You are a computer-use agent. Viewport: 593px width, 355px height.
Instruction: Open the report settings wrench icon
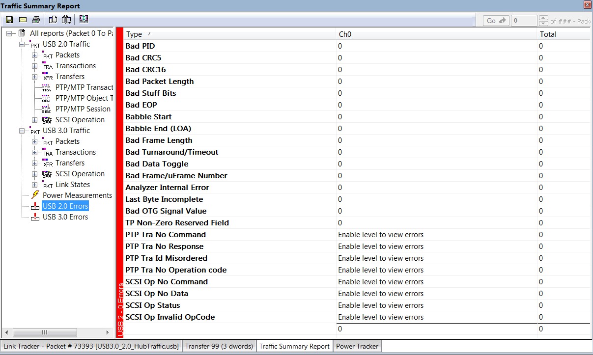coord(67,20)
